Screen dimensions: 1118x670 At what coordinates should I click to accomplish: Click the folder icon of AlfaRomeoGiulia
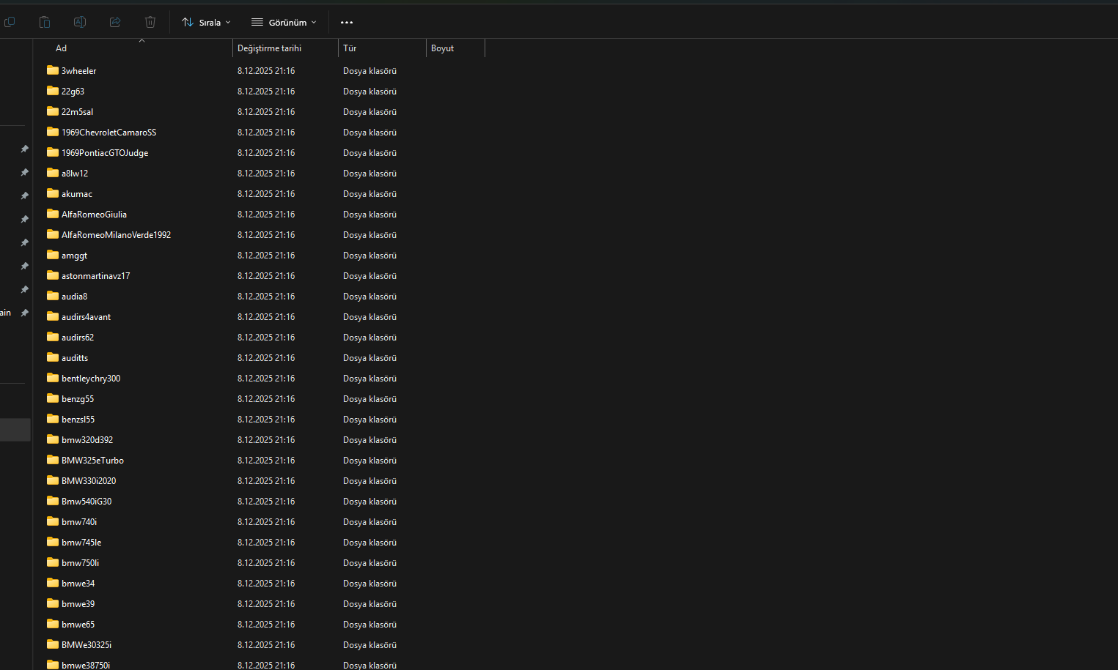53,214
